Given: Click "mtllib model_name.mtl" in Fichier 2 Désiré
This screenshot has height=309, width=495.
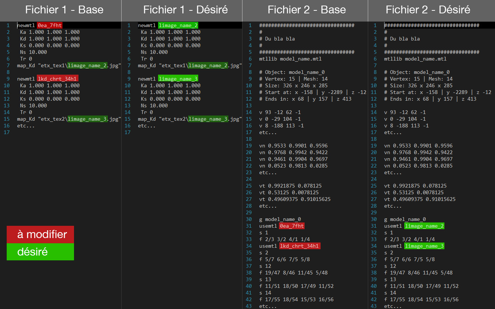Looking at the screenshot, I should click(x=415, y=59).
